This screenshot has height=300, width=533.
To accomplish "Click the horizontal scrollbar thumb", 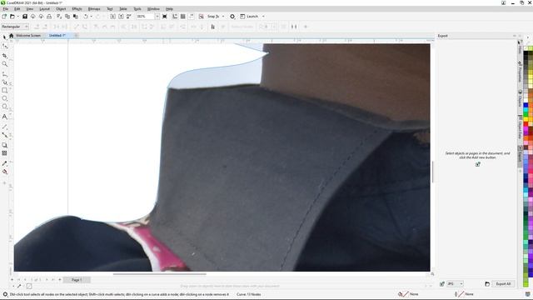I will point(159,274).
